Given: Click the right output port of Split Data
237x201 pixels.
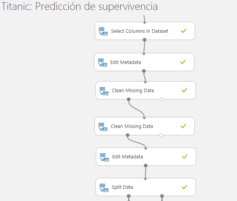Looking at the screenshot, I should (x=162, y=196).
